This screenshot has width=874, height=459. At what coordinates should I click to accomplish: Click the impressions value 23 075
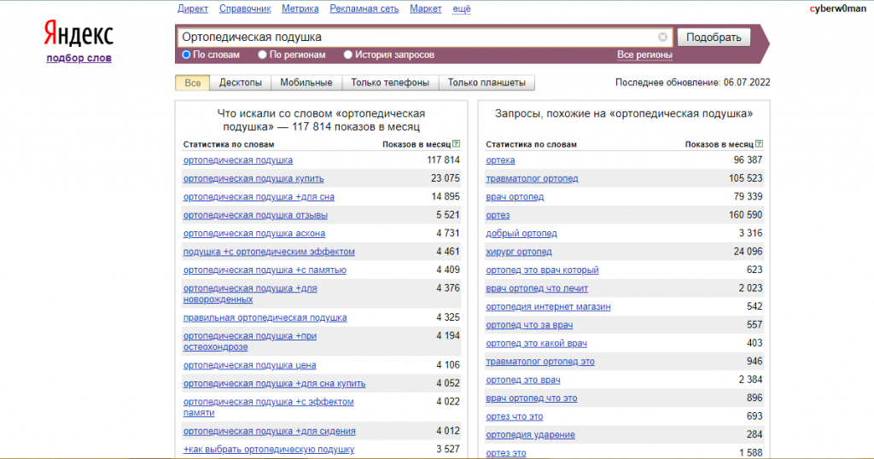pyautogui.click(x=445, y=178)
